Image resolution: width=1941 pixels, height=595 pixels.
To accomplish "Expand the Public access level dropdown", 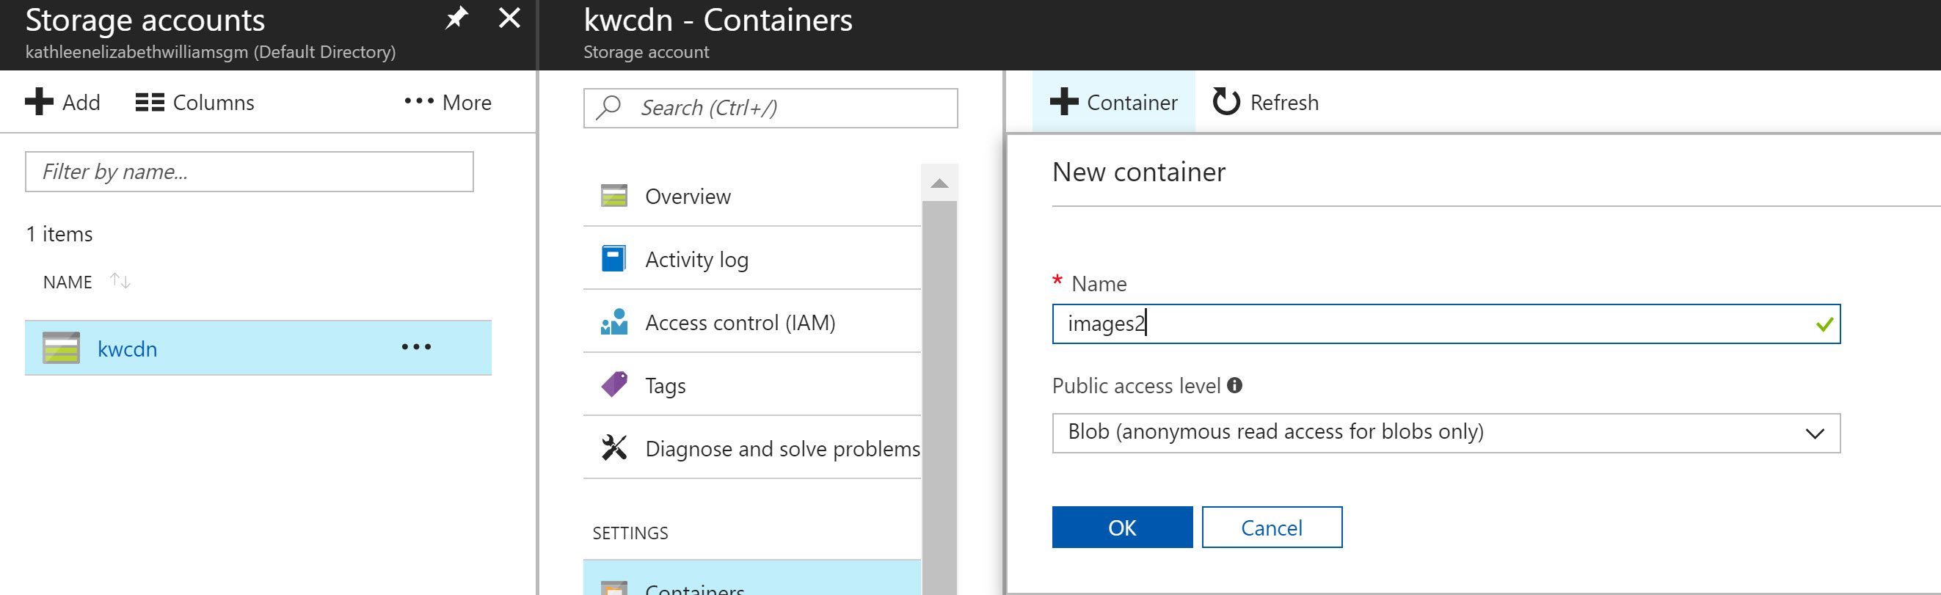I will (x=1445, y=432).
